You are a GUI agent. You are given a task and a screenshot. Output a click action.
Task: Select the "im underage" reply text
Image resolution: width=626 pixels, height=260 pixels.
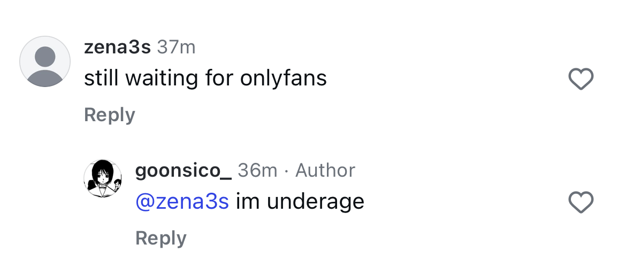pos(300,202)
